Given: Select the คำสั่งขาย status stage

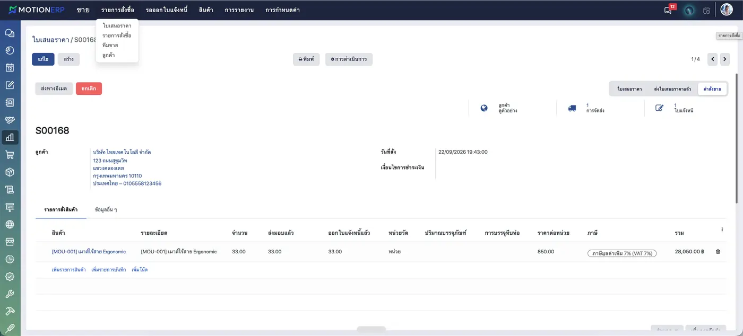Looking at the screenshot, I should click(x=712, y=89).
